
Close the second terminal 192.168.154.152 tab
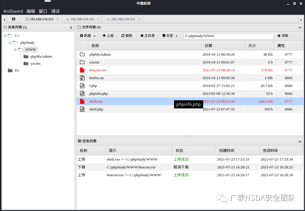click(x=139, y=19)
